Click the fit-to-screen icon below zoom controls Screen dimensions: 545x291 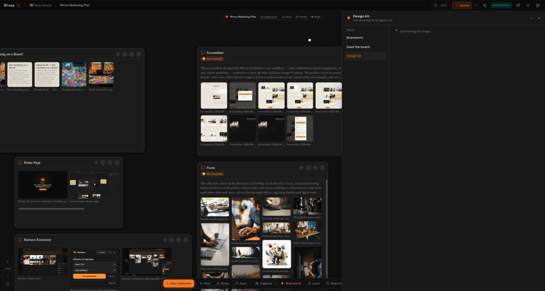[8, 283]
